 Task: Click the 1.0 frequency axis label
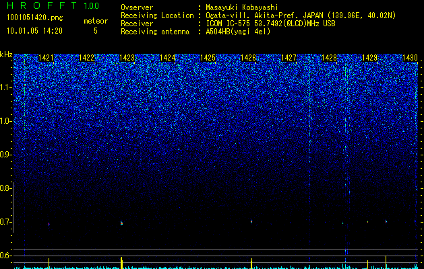(5, 121)
